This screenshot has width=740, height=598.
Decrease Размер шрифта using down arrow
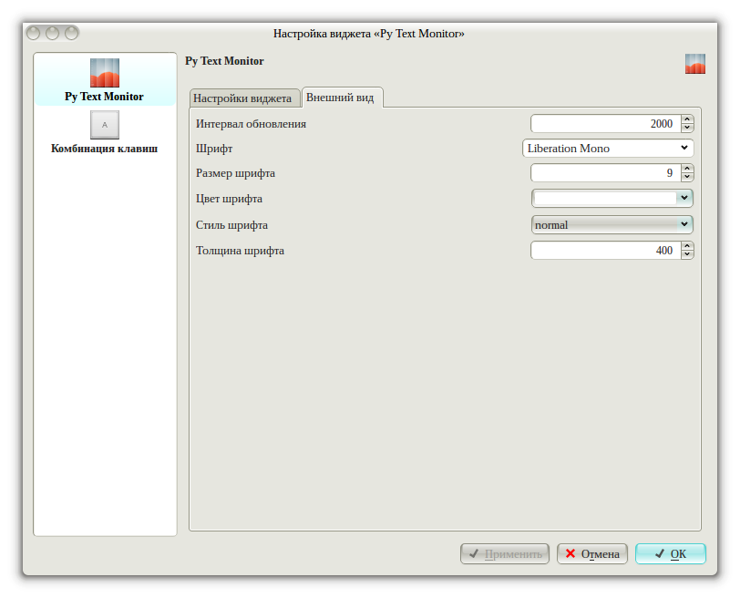coord(687,177)
